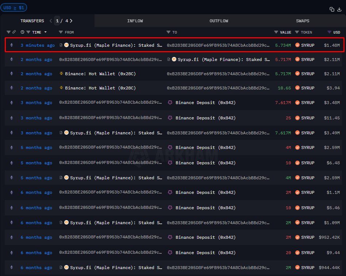Click value 10.65 SYRUP amount

tap(284, 88)
